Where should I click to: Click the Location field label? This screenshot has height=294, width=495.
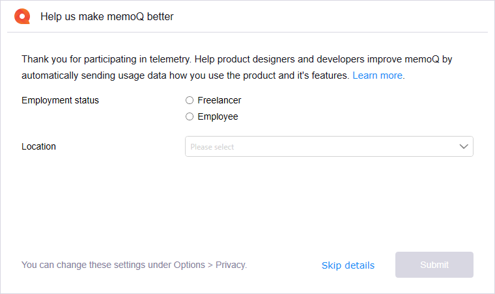[x=38, y=146]
